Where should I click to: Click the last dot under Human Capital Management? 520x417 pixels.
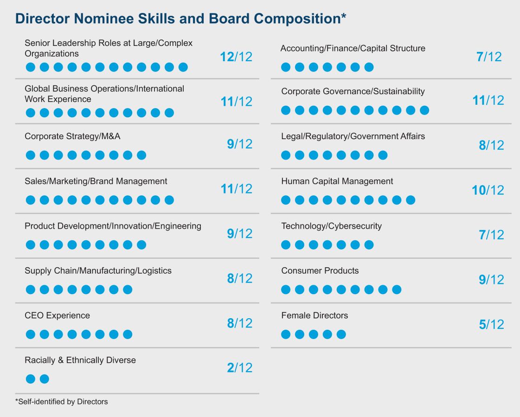(x=411, y=200)
